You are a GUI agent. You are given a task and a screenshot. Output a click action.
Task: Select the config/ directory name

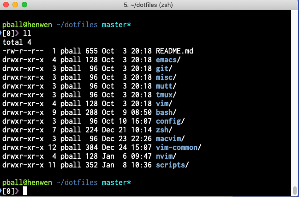pos(170,121)
